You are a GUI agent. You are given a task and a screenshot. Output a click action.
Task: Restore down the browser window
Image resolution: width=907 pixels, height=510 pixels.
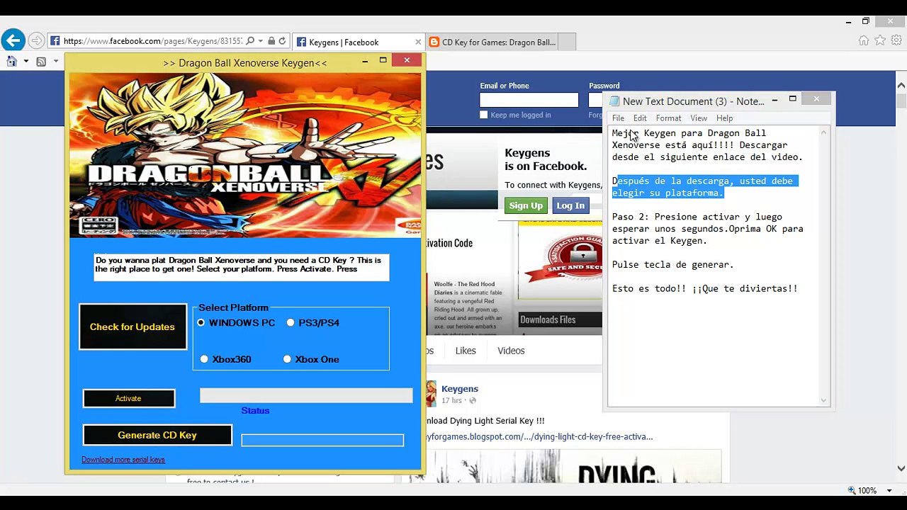865,21
